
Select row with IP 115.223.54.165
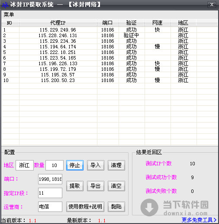(x=109, y=58)
